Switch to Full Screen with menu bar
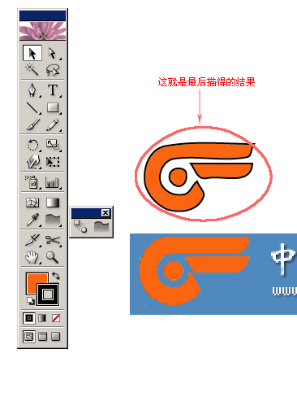This screenshot has height=397, width=297. click(42, 337)
